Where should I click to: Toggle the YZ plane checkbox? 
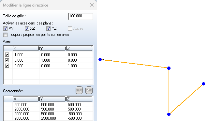(x=48, y=28)
